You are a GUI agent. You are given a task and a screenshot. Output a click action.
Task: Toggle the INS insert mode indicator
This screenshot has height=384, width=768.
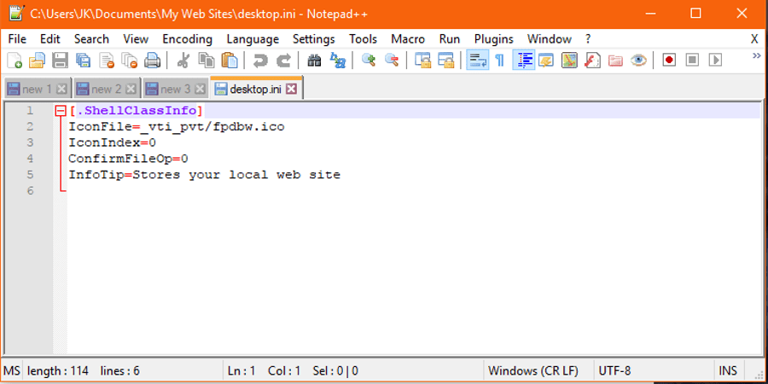(728, 371)
